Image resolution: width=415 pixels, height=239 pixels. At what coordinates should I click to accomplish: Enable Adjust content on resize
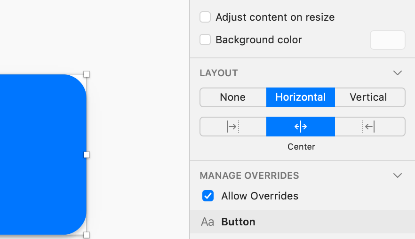pos(205,17)
